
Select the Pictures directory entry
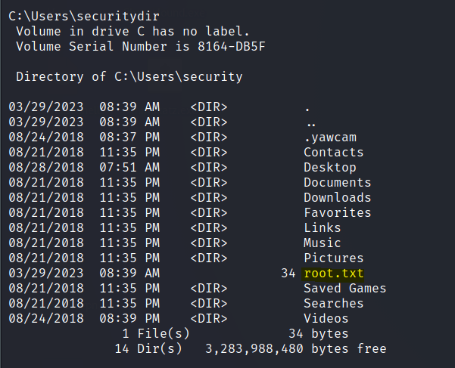[334, 258]
